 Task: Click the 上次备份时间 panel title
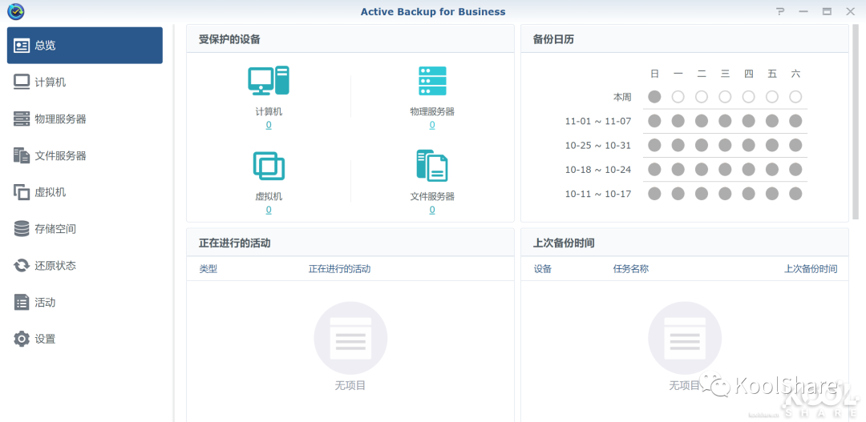click(564, 243)
